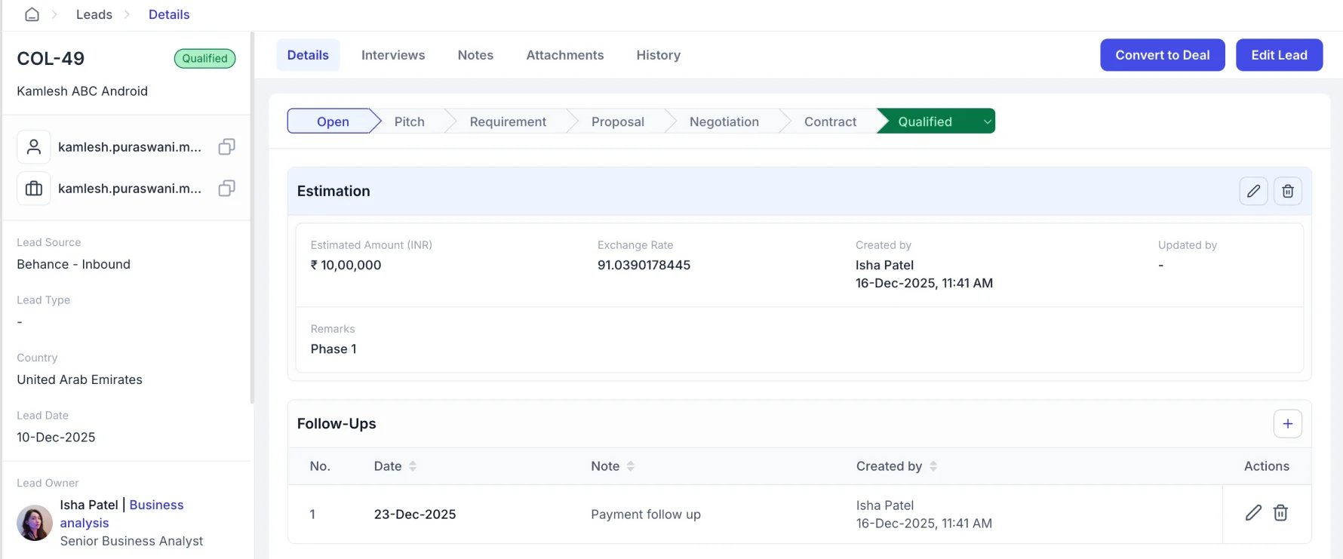The height and width of the screenshot is (559, 1343).
Task: Open the Attachments tab
Action: 565,55
